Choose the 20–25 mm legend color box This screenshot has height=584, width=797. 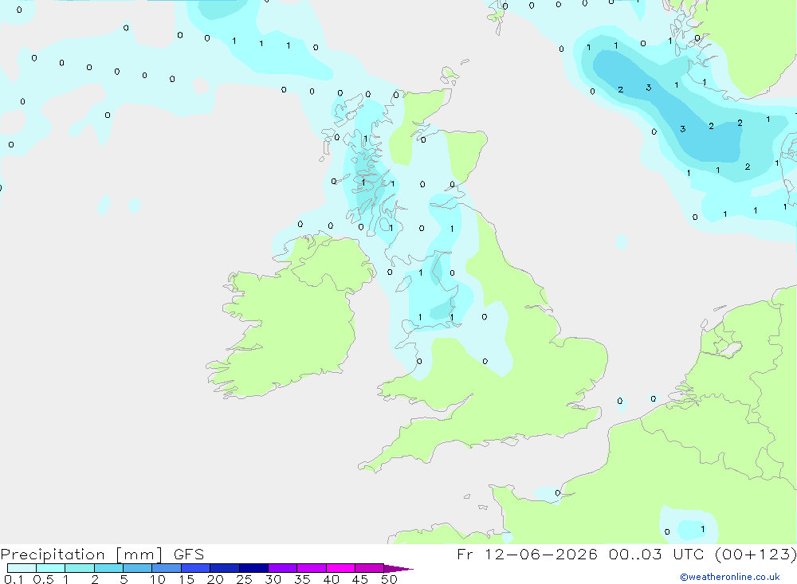point(225,568)
